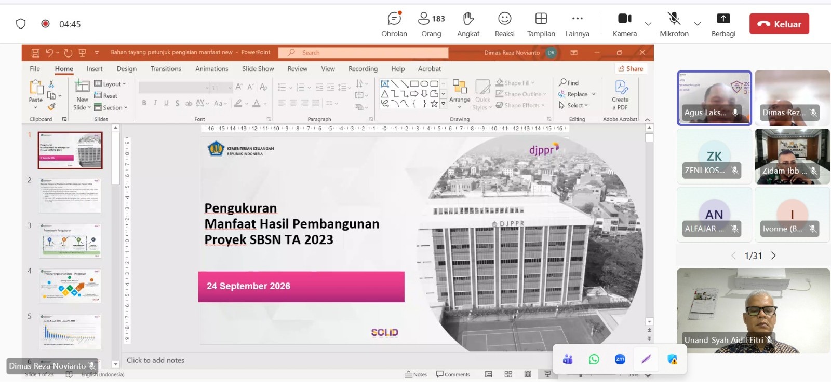The width and height of the screenshot is (831, 382).
Task: Expand the microphone options chevron beside Mikrofon
Action: 698,24
